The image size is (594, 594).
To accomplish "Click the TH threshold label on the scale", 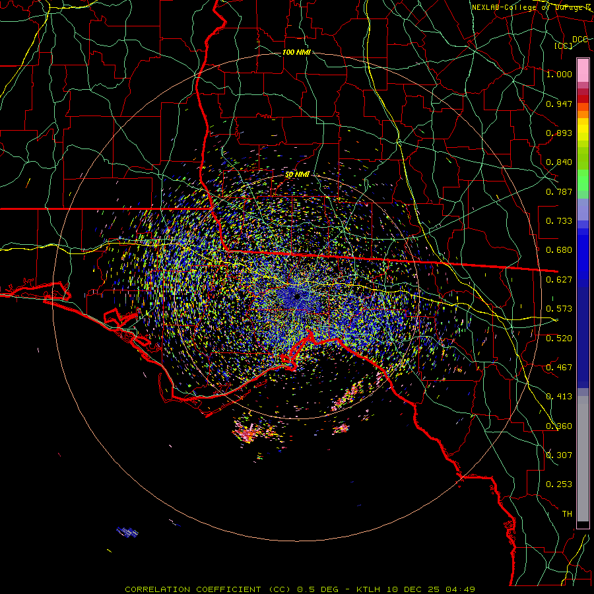I will (x=567, y=514).
